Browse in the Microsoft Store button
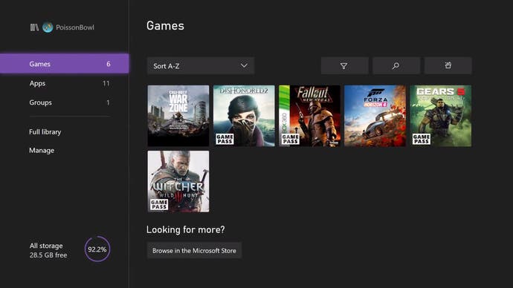Screen dimensions: 513x288 [x=194, y=250]
